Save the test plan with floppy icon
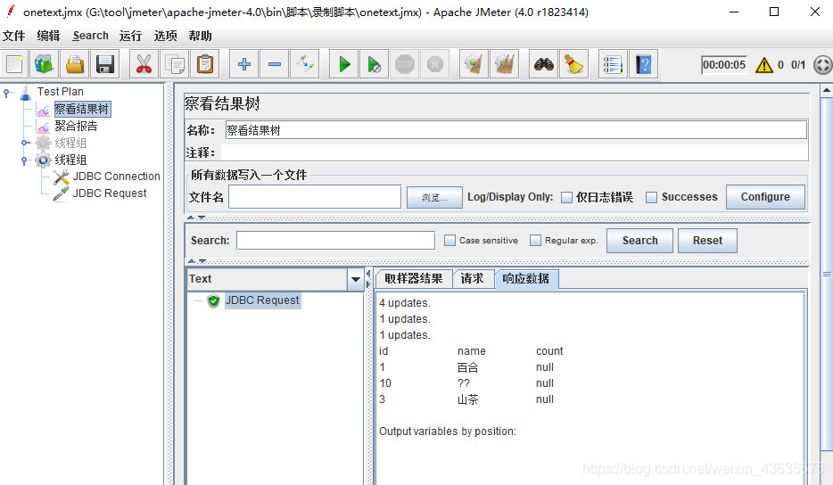The image size is (833, 485). point(105,64)
